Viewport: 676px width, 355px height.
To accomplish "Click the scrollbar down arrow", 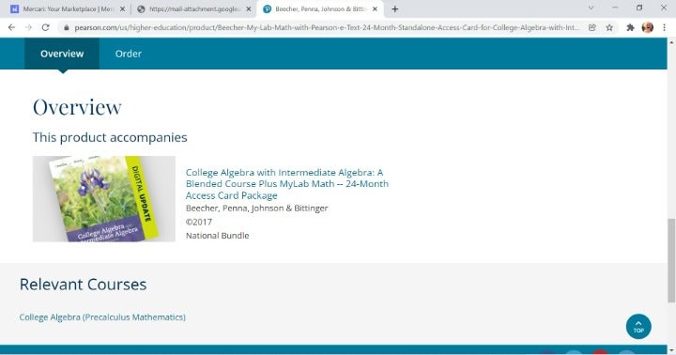I will point(671,350).
